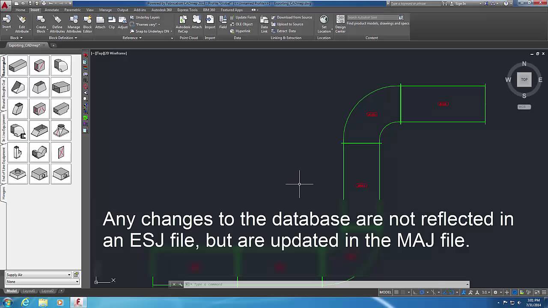Toggle ortho mode in status bar
Viewport: 548px width, 308px height.
point(414,292)
